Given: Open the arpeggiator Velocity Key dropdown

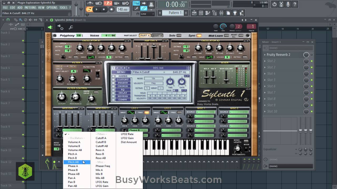Looking at the screenshot, I should click(153, 83).
